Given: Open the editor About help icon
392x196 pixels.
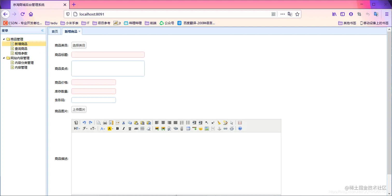Looking at the screenshot, I should click(240, 129).
